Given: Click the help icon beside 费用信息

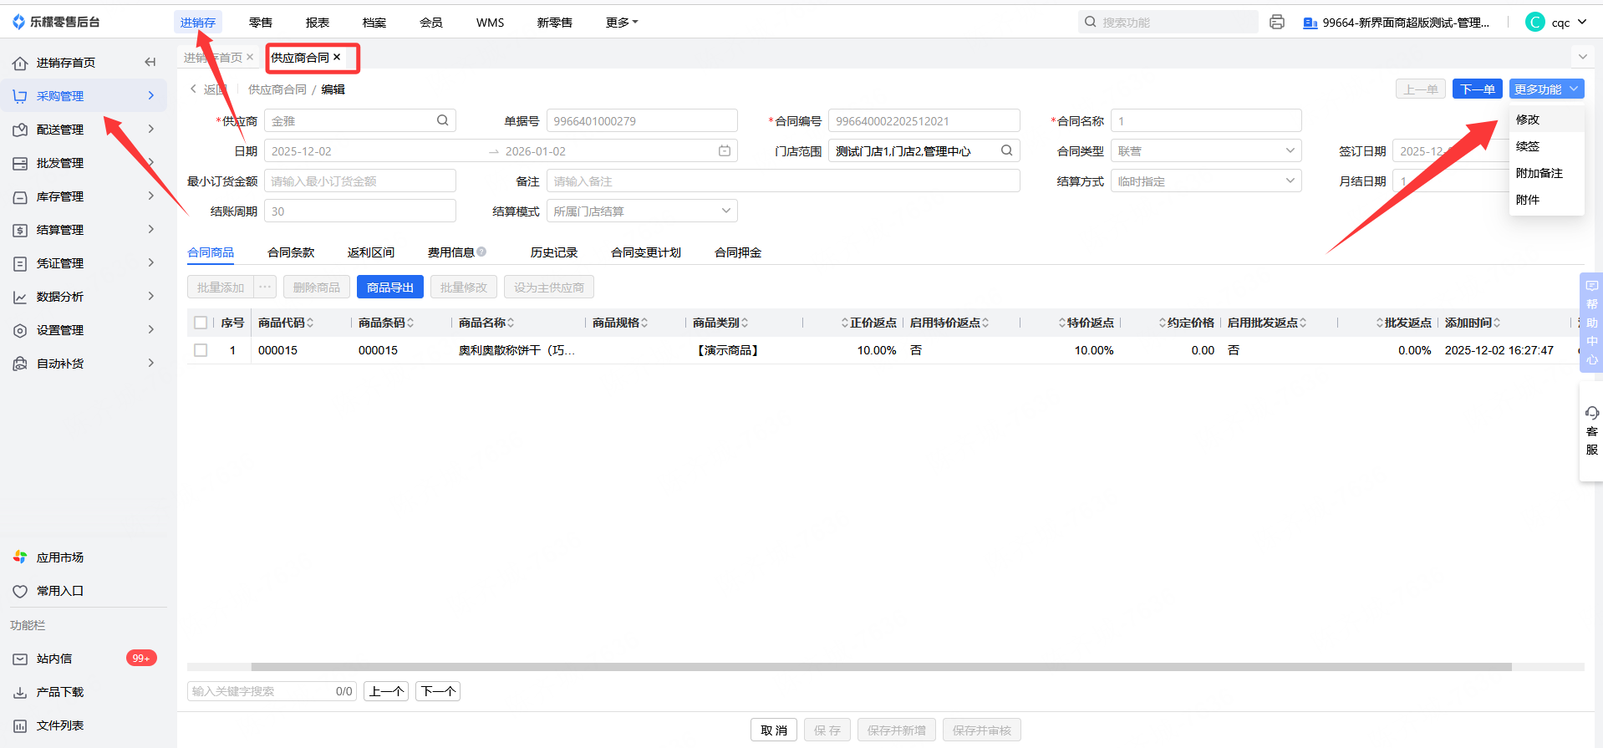Looking at the screenshot, I should tap(482, 252).
